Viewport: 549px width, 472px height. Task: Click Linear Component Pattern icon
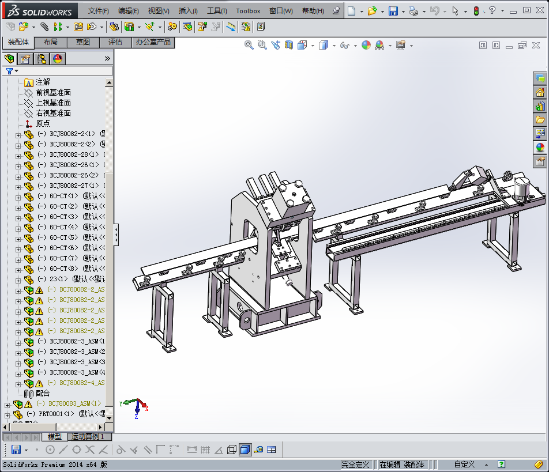tap(58, 27)
